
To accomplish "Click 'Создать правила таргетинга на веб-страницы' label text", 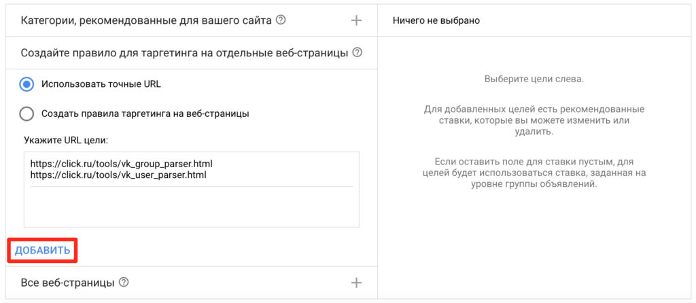I will (145, 113).
